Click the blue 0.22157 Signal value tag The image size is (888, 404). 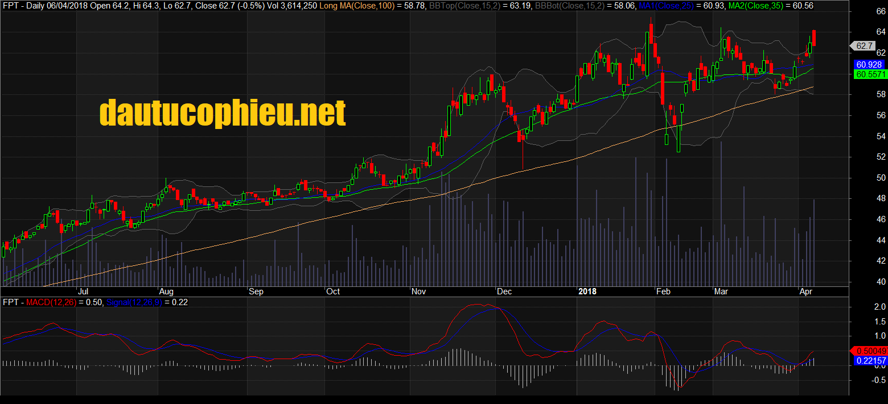point(869,360)
